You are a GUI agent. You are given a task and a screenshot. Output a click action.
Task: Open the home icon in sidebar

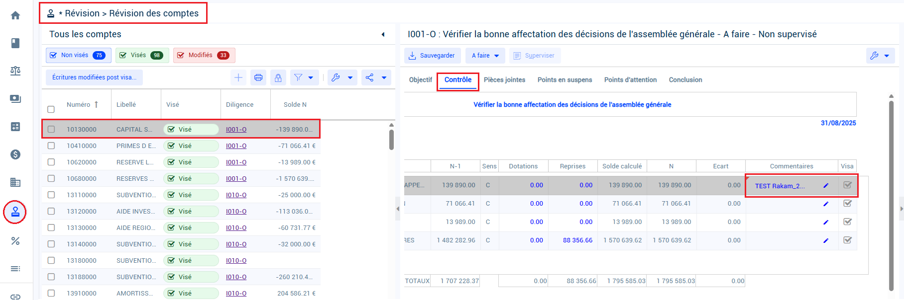(15, 15)
